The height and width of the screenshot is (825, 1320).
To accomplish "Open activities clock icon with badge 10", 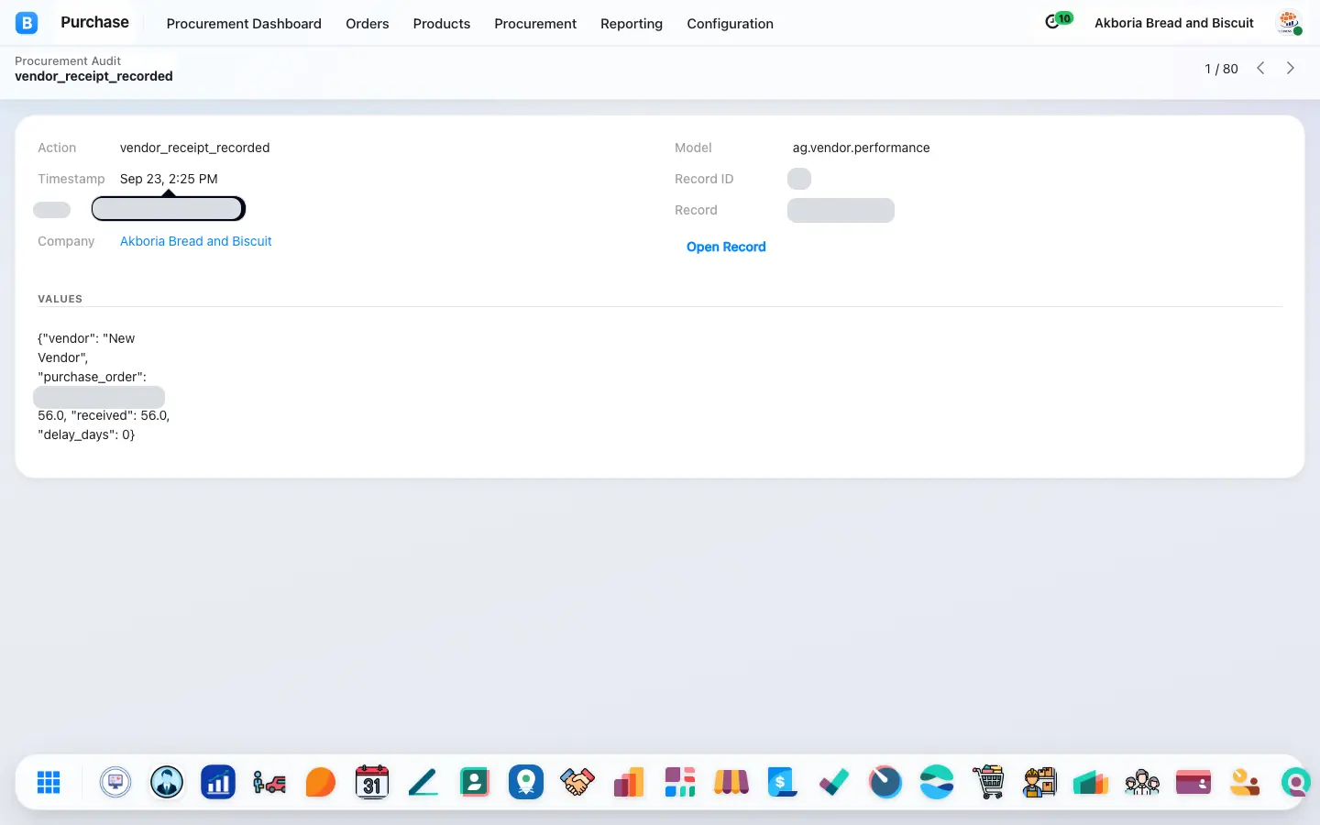I will tap(1058, 20).
